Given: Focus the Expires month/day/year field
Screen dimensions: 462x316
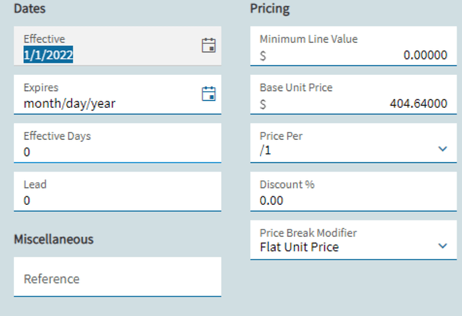Looking at the screenshot, I should pos(117,94).
